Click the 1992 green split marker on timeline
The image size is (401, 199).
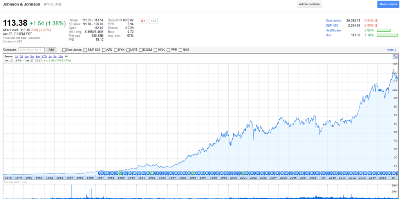point(151,173)
